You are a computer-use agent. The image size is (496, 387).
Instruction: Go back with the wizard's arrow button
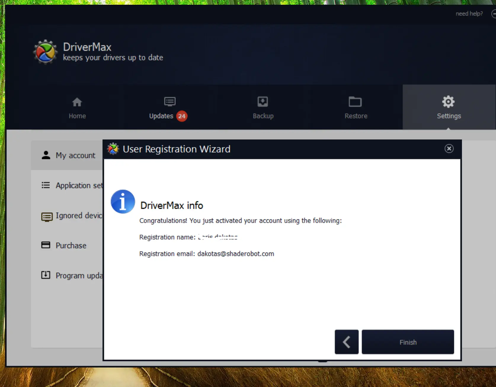pos(347,342)
